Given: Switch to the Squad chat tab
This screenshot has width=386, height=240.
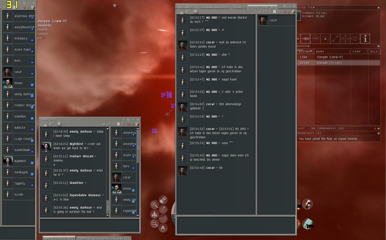Looking at the screenshot, I should tap(239, 7).
